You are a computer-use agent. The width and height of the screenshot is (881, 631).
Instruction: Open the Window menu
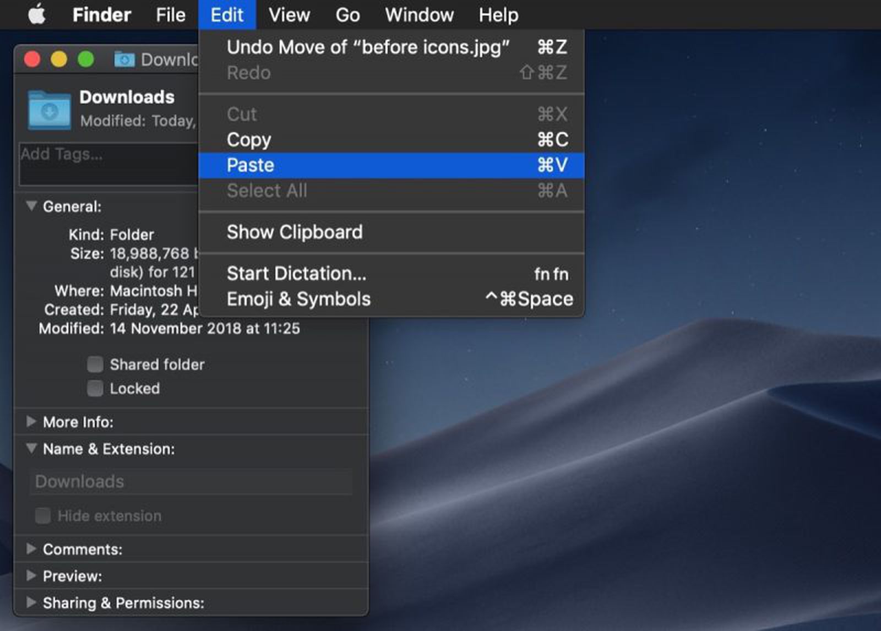(x=418, y=15)
